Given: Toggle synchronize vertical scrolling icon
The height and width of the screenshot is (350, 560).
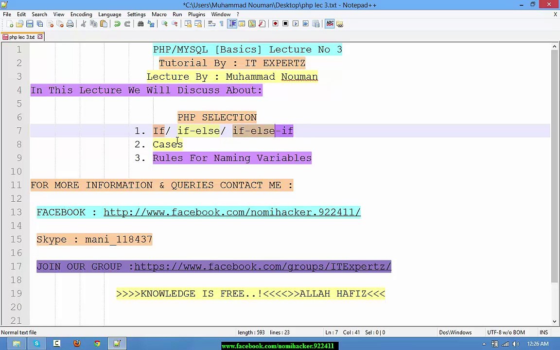Looking at the screenshot, I should click(x=188, y=24).
